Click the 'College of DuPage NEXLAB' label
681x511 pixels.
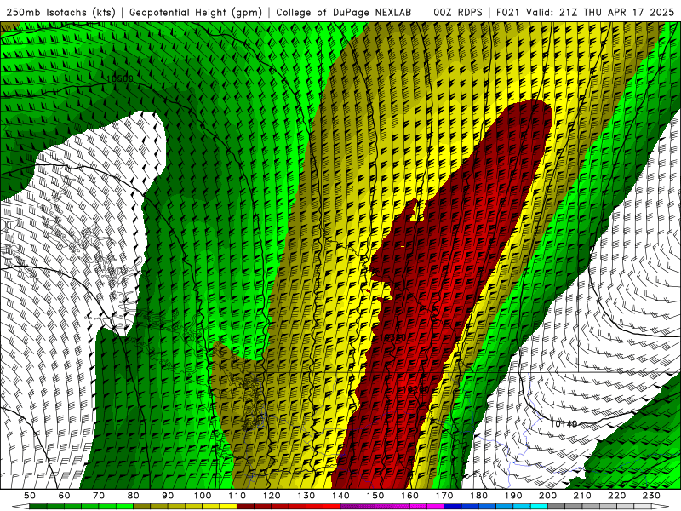[344, 12]
